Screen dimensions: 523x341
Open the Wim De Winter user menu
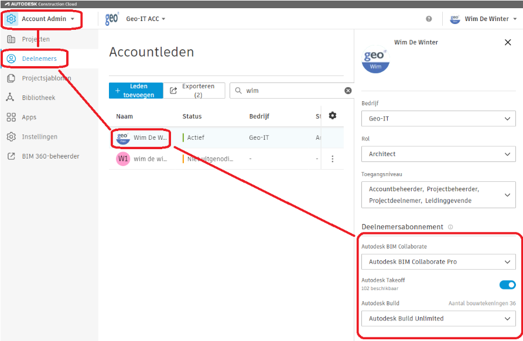point(484,19)
